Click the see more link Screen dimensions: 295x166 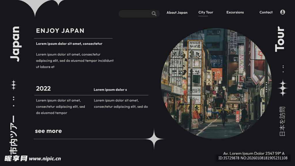(x=48, y=131)
